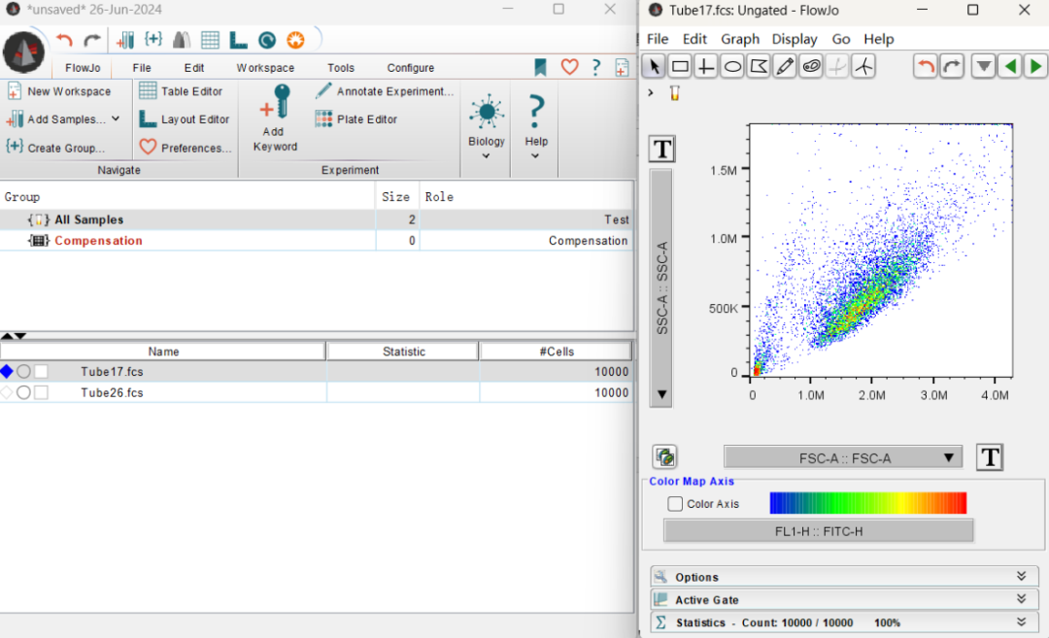1049x638 pixels.
Task: Select the arrow pointer tool in graph window
Action: (x=654, y=66)
